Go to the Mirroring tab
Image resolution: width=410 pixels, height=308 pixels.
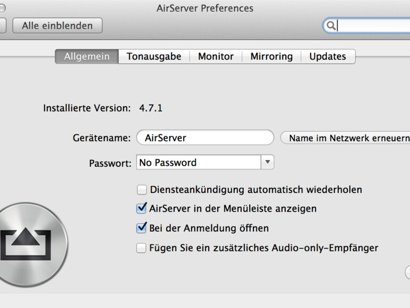[272, 56]
